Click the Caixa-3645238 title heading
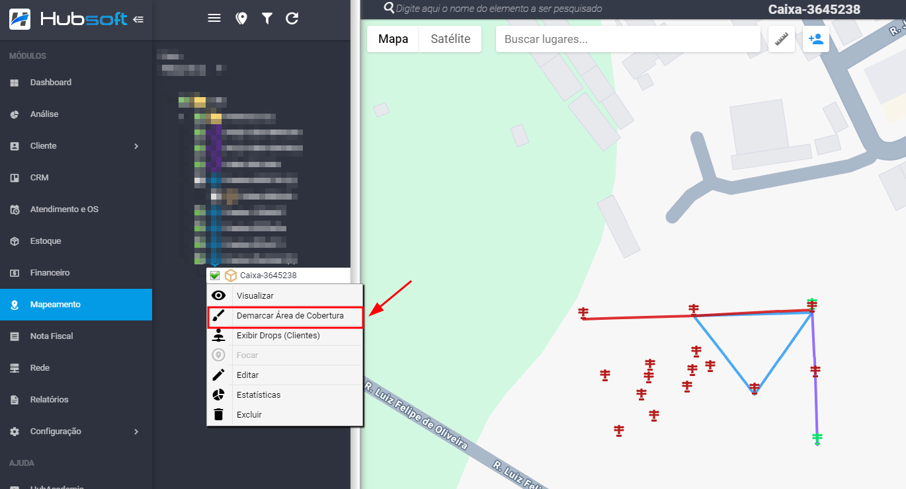Screen dimensions: 906x489 click(814, 9)
